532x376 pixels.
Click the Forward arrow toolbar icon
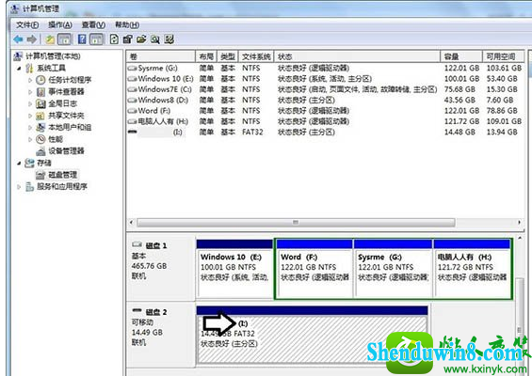32,39
